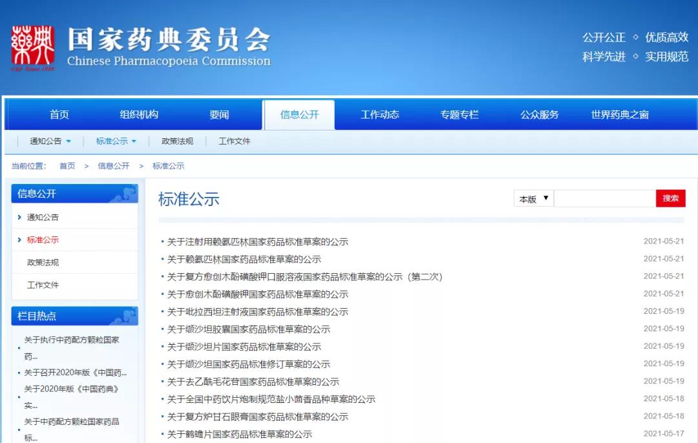Click red arrow icon beside sidebar 标准公示

(x=20, y=240)
